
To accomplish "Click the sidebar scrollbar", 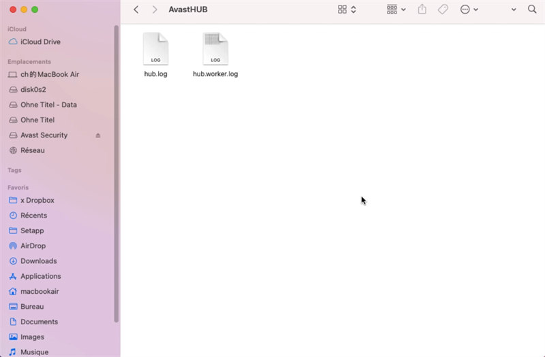I will click(116, 173).
